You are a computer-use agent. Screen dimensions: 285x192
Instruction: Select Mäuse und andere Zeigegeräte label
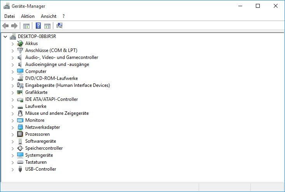click(57, 113)
